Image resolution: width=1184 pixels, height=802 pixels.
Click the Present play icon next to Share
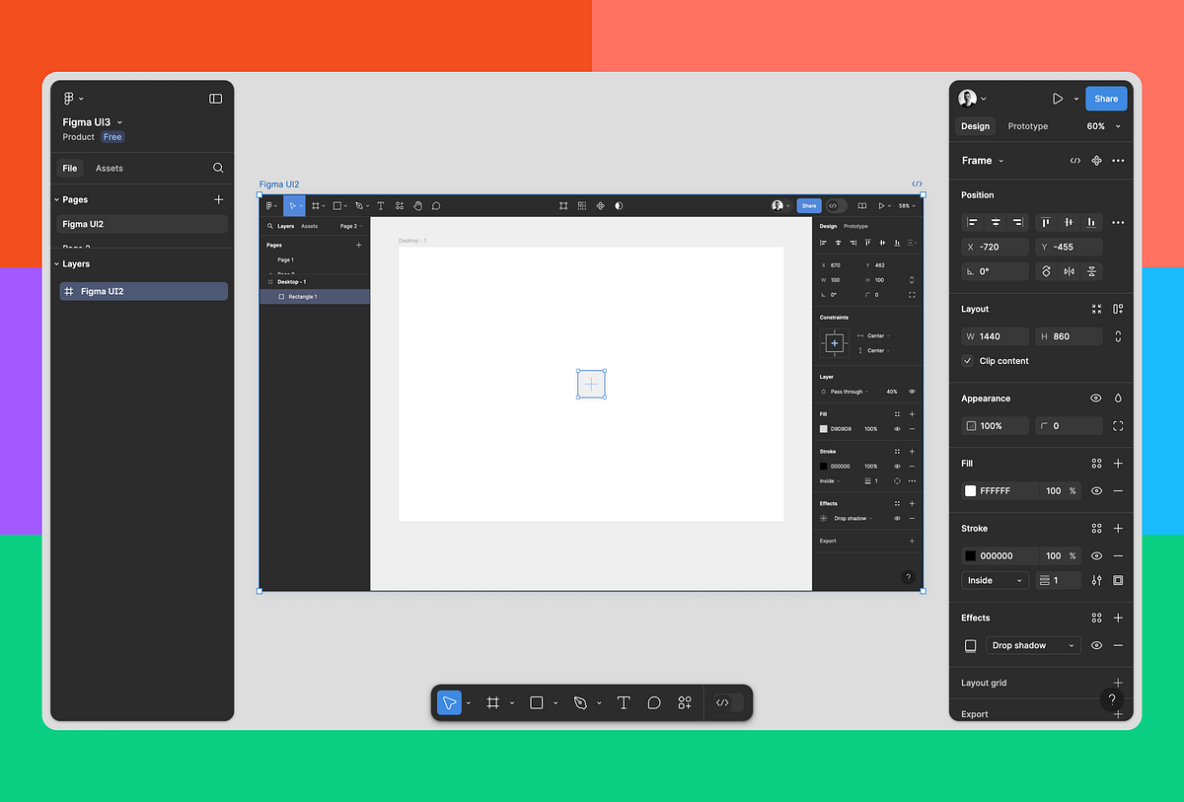point(1058,99)
